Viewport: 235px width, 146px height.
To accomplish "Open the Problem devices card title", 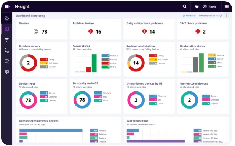I will coord(83,23).
